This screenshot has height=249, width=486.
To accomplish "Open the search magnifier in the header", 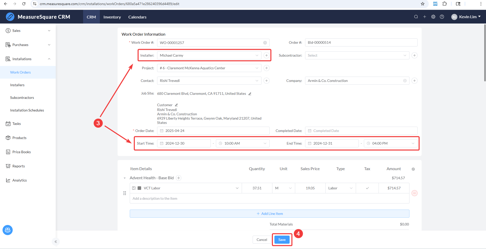I will pos(416,17).
